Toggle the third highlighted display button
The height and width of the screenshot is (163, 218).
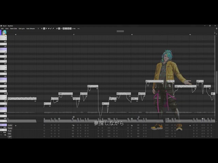coord(68,29)
